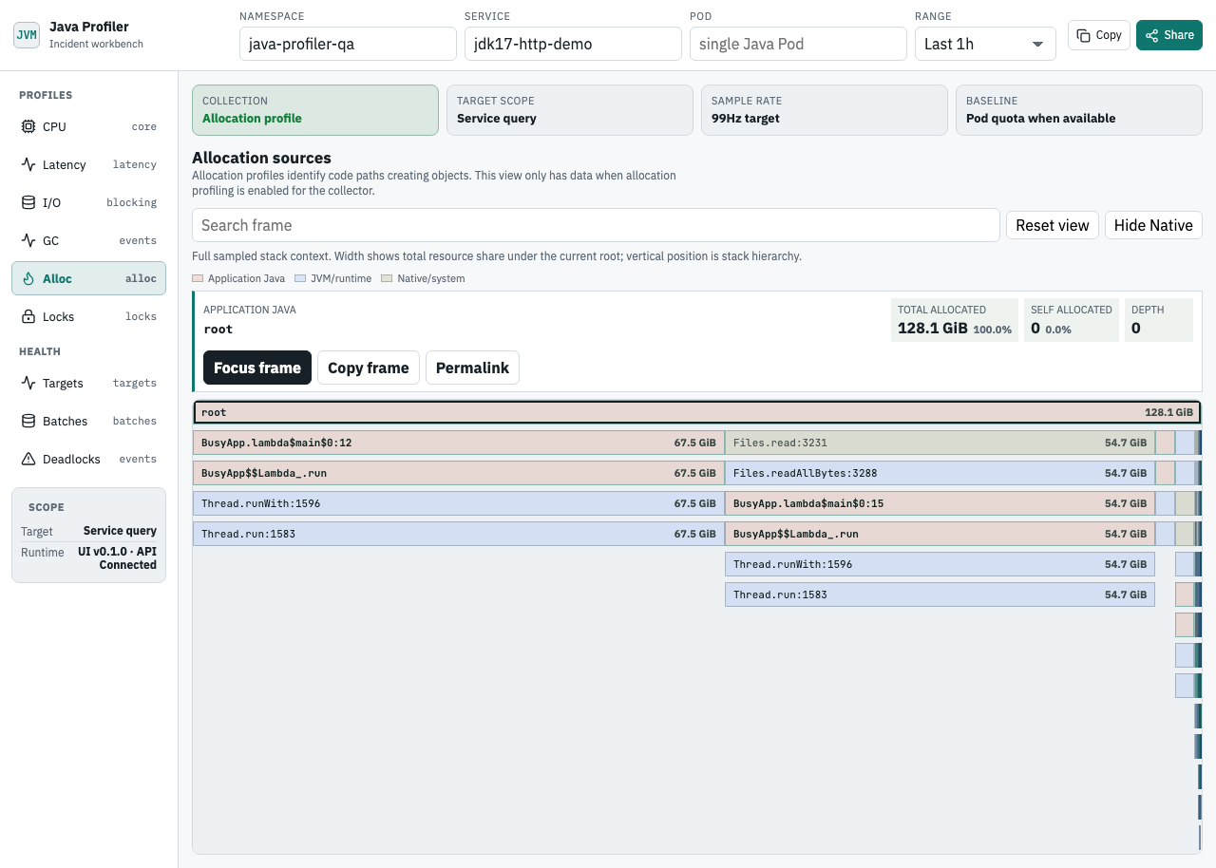Select Thread.run:1583 54.7 GiB frame

point(940,594)
